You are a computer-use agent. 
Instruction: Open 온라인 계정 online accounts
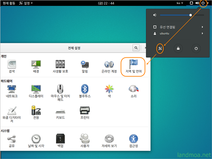pyautogui.click(x=109, y=67)
